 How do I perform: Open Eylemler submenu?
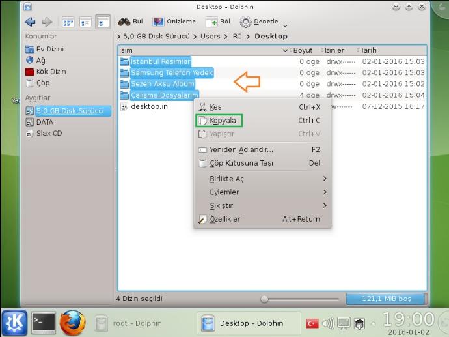(262, 192)
